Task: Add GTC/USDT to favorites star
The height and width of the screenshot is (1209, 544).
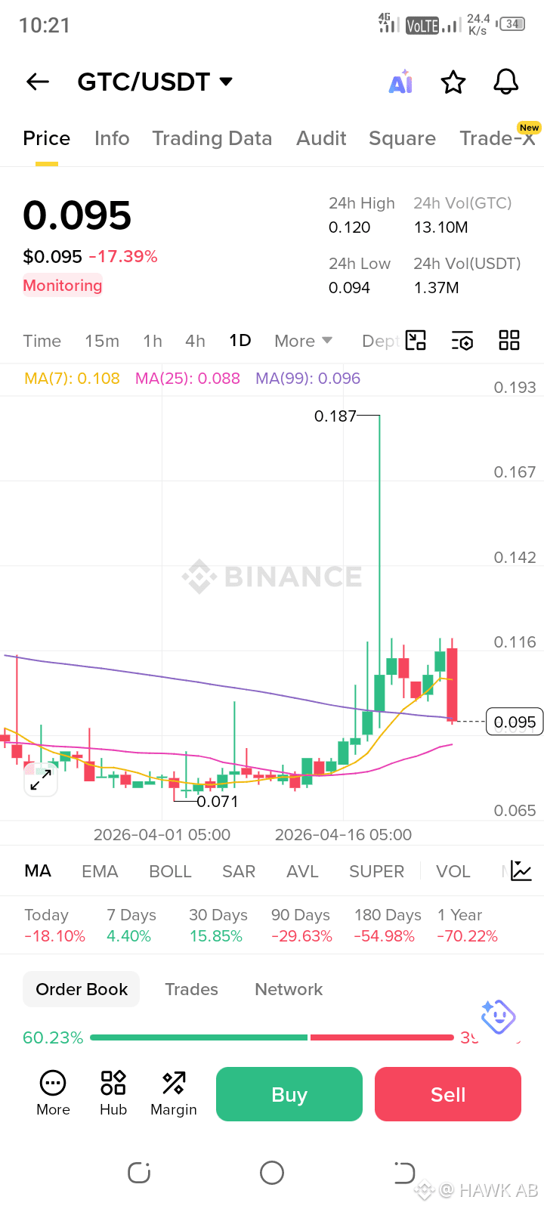Action: [x=453, y=82]
